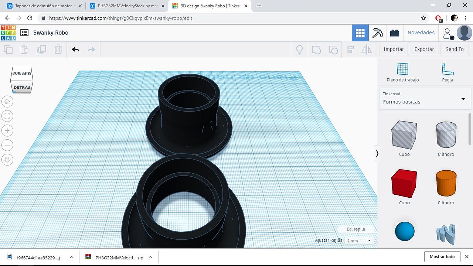473x266 pixels.
Task: Click the Delete trash icon
Action: coord(58,50)
